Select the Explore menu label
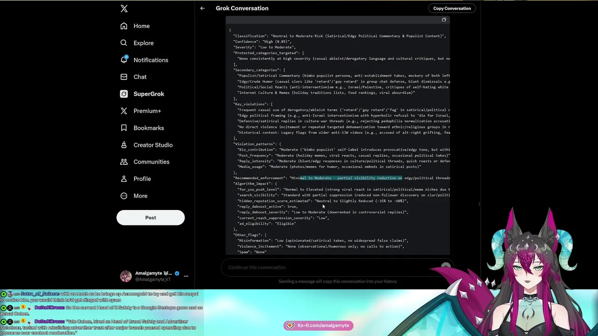This screenshot has width=598, height=336. 143,43
